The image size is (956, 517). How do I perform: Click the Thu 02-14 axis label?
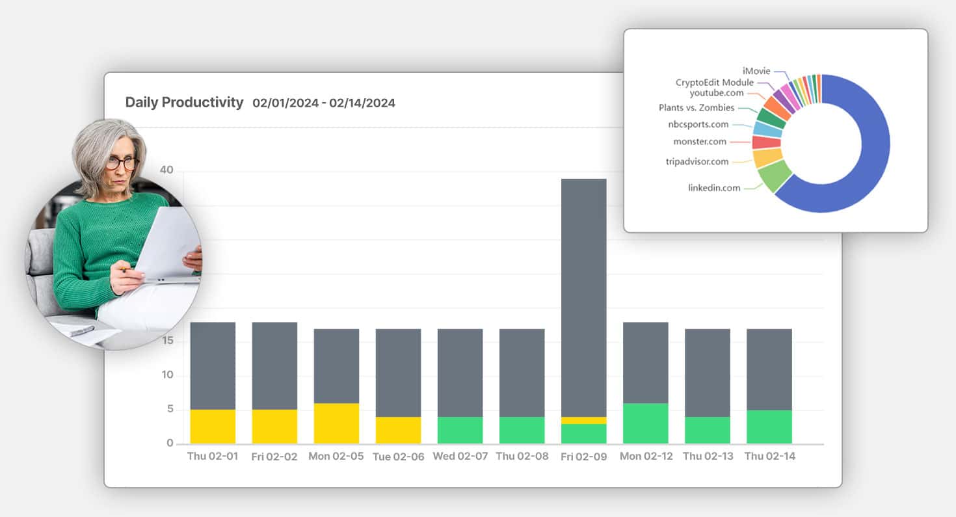tap(770, 456)
